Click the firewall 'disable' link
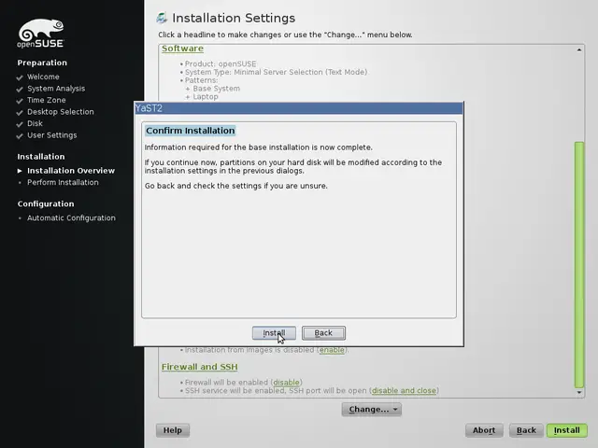The height and width of the screenshot is (448, 598). [286, 382]
